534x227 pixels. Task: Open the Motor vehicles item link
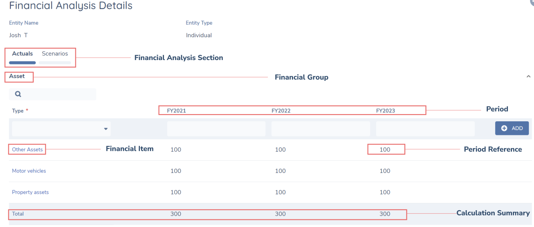point(29,171)
